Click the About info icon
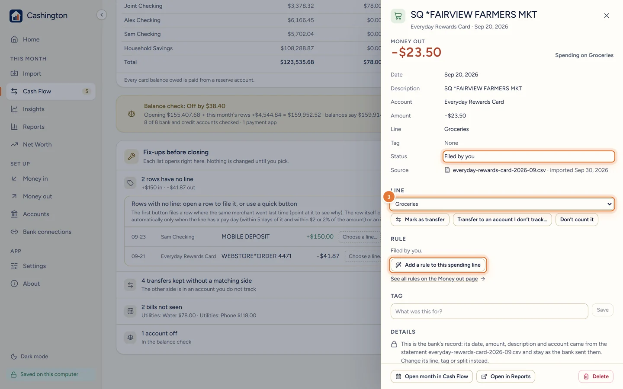623x389 pixels. pyautogui.click(x=14, y=284)
